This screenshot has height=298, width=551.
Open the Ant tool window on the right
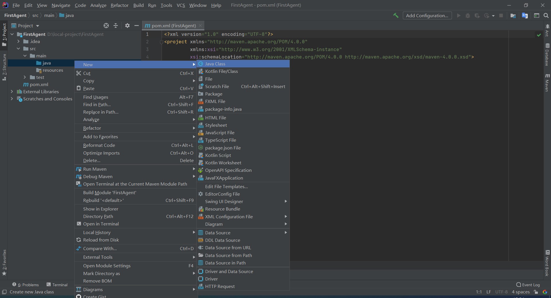[547, 30]
